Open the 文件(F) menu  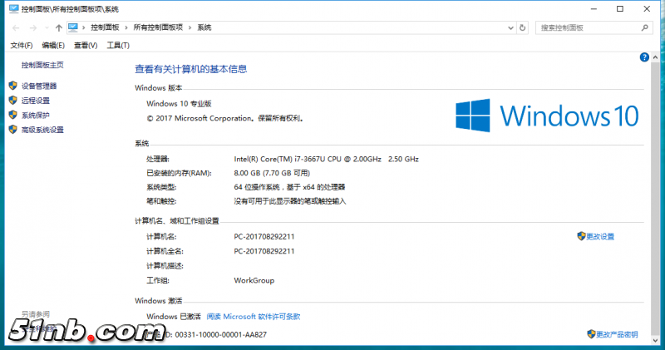[x=22, y=45]
